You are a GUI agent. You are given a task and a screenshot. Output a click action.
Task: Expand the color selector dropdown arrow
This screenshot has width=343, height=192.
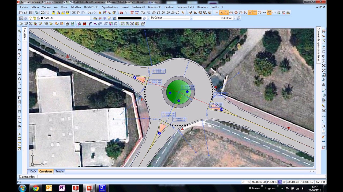[148, 18]
